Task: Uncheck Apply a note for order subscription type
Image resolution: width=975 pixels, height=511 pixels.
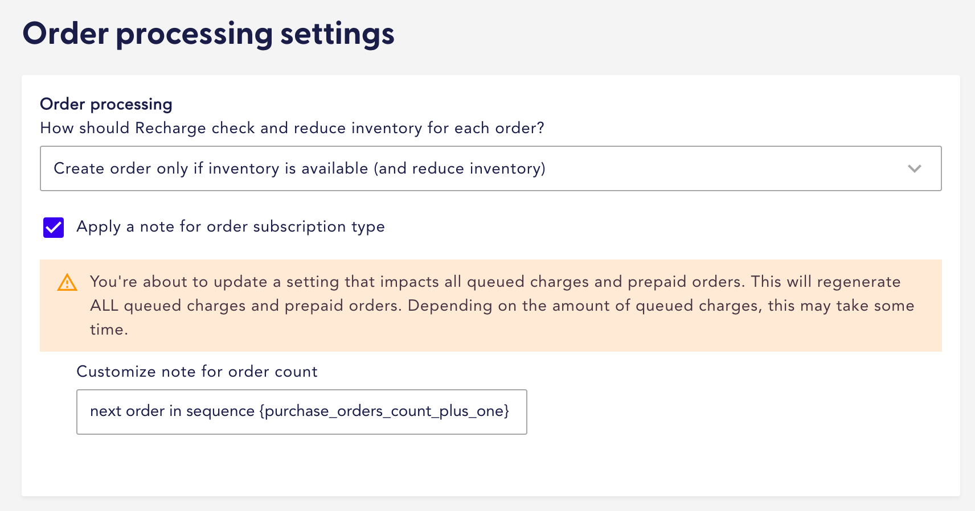Action: [53, 227]
